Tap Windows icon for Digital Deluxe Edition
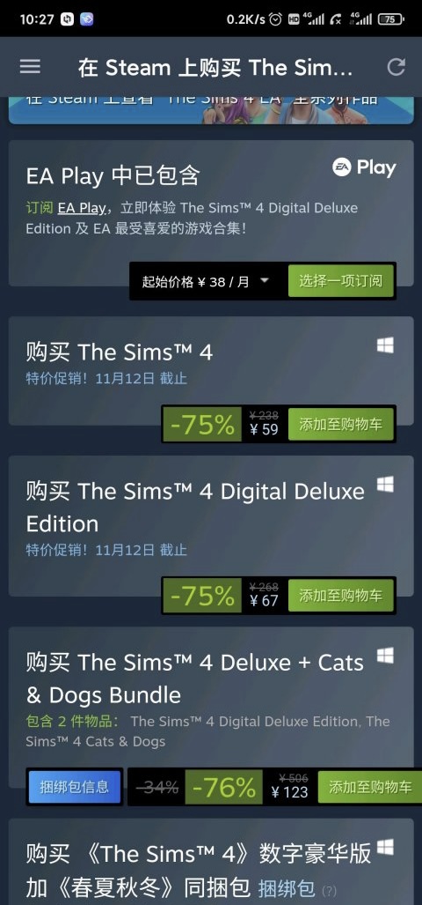 (x=385, y=485)
